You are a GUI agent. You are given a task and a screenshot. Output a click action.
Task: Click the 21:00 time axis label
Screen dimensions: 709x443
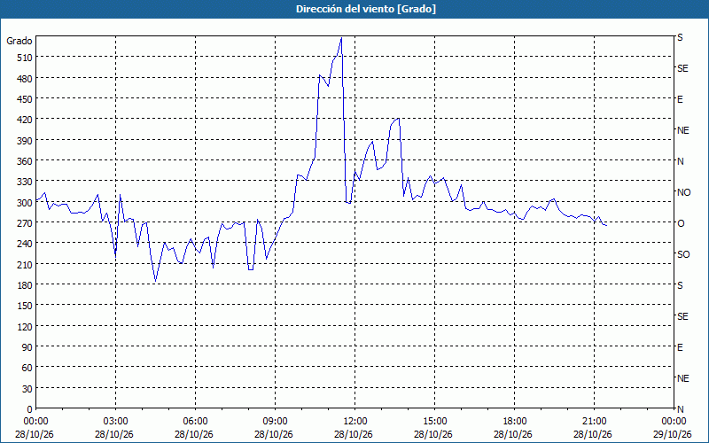point(594,422)
